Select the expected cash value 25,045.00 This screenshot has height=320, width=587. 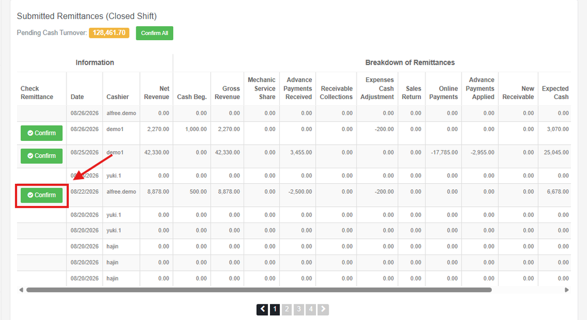[556, 152]
